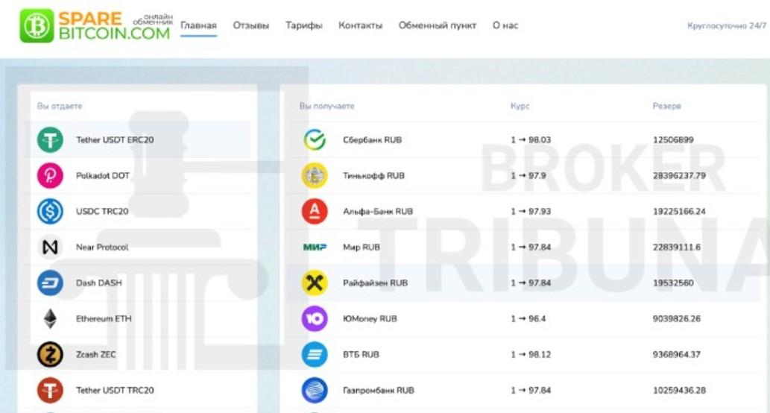This screenshot has width=770, height=413.
Task: Click the Polkadot DOT label
Action: pos(103,176)
